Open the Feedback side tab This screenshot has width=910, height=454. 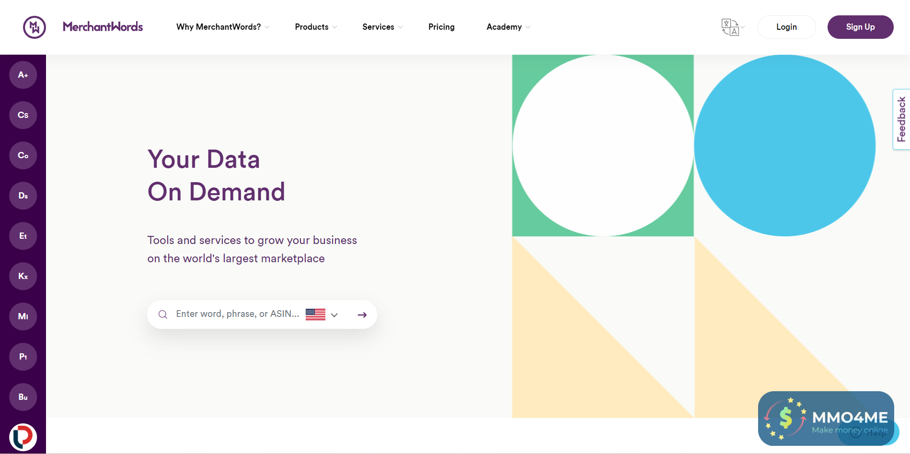(901, 119)
